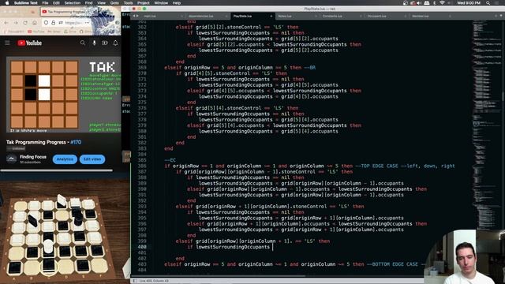Open sidebar toggle icon in Sublime status bar
The image size is (505, 284).
point(134,281)
